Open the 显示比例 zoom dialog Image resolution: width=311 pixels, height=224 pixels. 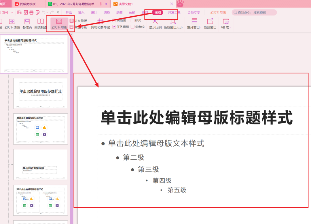coord(155,24)
